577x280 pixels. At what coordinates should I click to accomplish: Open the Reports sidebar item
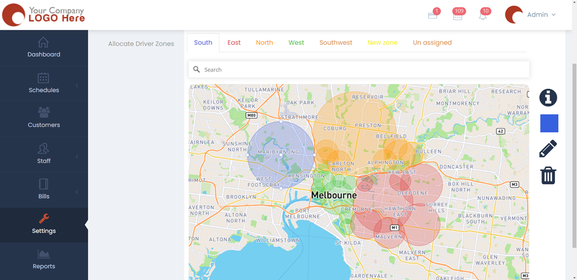(44, 259)
